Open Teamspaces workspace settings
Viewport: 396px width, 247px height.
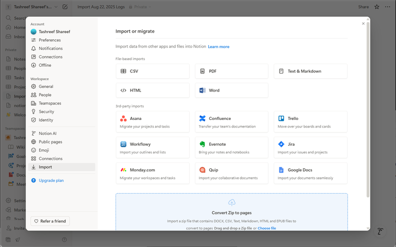(49, 103)
